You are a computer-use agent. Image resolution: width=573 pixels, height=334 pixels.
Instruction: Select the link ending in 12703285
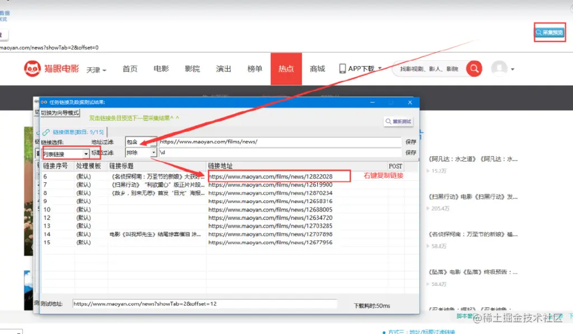tap(270, 226)
